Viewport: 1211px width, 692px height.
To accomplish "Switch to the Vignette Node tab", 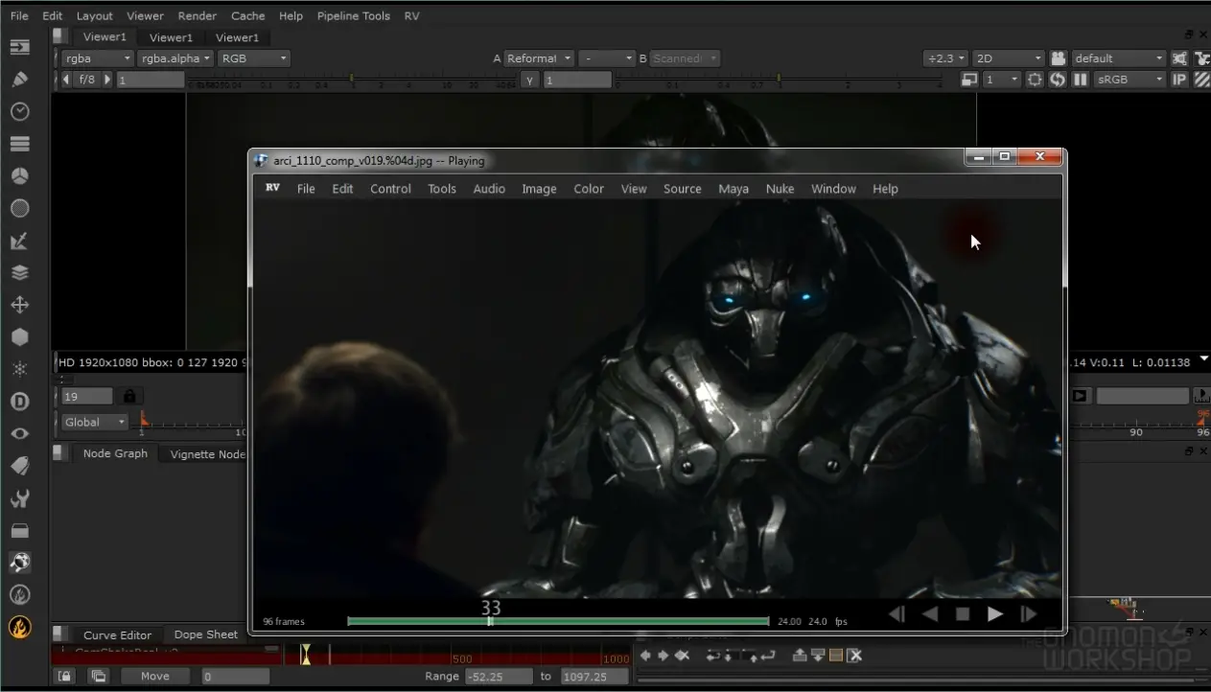I will pyautogui.click(x=207, y=454).
